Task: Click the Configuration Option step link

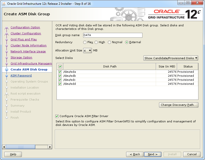Action: [25, 27]
